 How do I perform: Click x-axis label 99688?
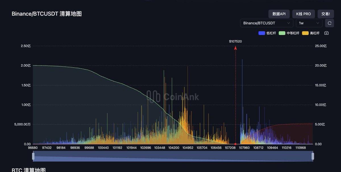89,148
